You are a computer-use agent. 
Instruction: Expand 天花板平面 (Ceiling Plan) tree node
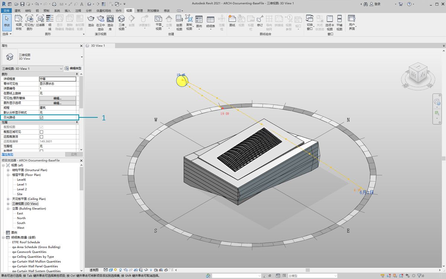pos(8,199)
